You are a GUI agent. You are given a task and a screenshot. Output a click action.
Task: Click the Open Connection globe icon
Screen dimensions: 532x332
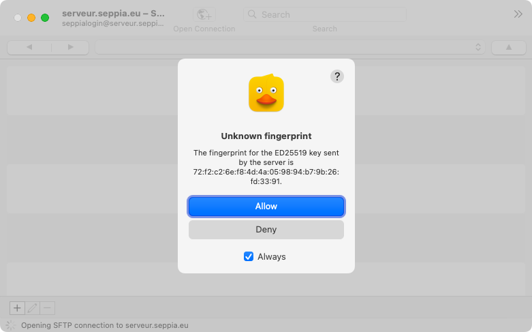point(204,14)
